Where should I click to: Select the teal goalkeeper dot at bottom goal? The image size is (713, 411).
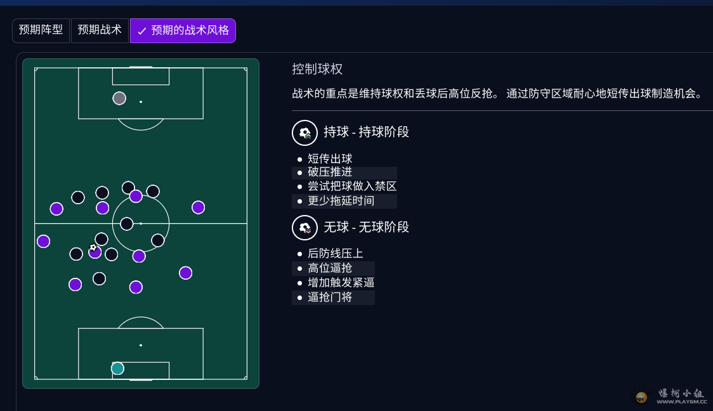117,368
